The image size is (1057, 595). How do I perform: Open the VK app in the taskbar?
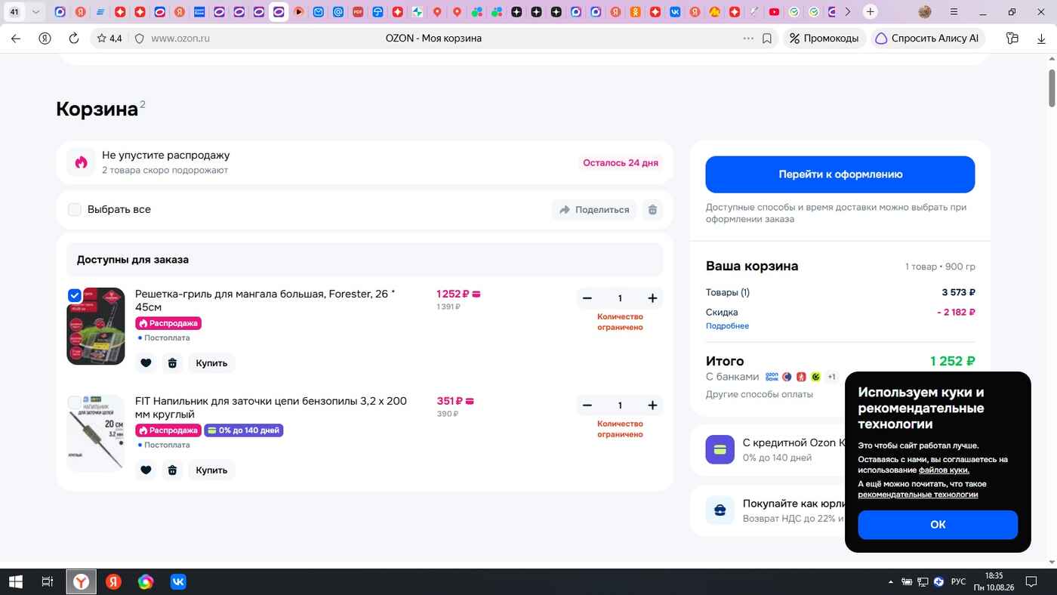(178, 581)
